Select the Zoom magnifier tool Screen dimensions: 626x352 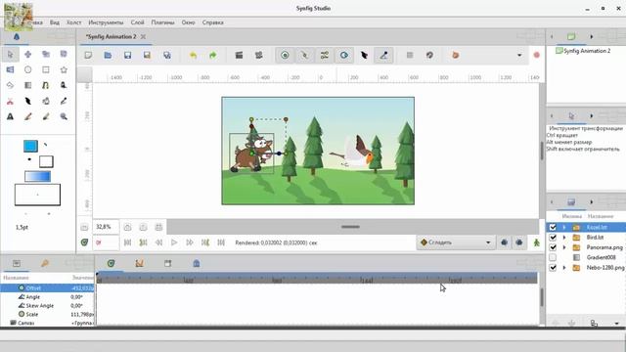tap(64, 116)
